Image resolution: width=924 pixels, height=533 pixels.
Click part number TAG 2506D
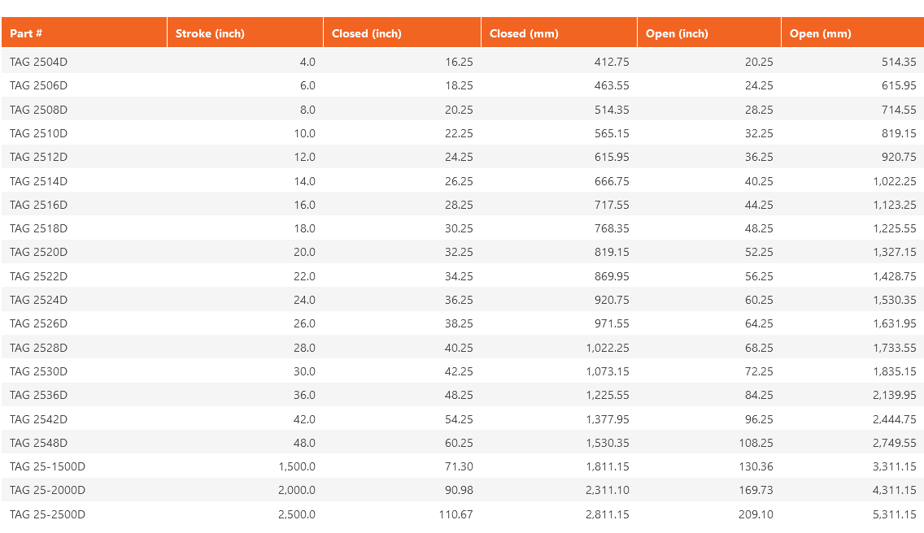click(x=38, y=85)
